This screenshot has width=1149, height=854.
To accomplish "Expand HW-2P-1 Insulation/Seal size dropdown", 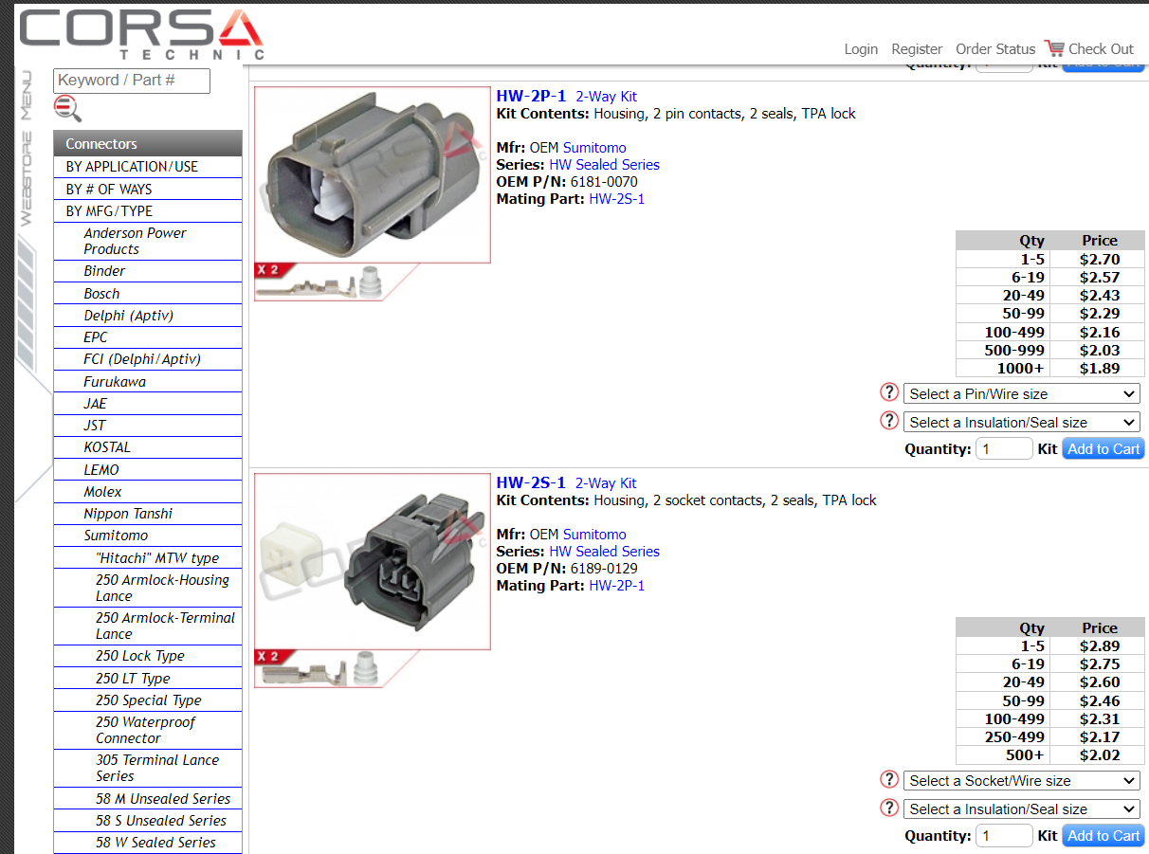I will click(x=1021, y=423).
